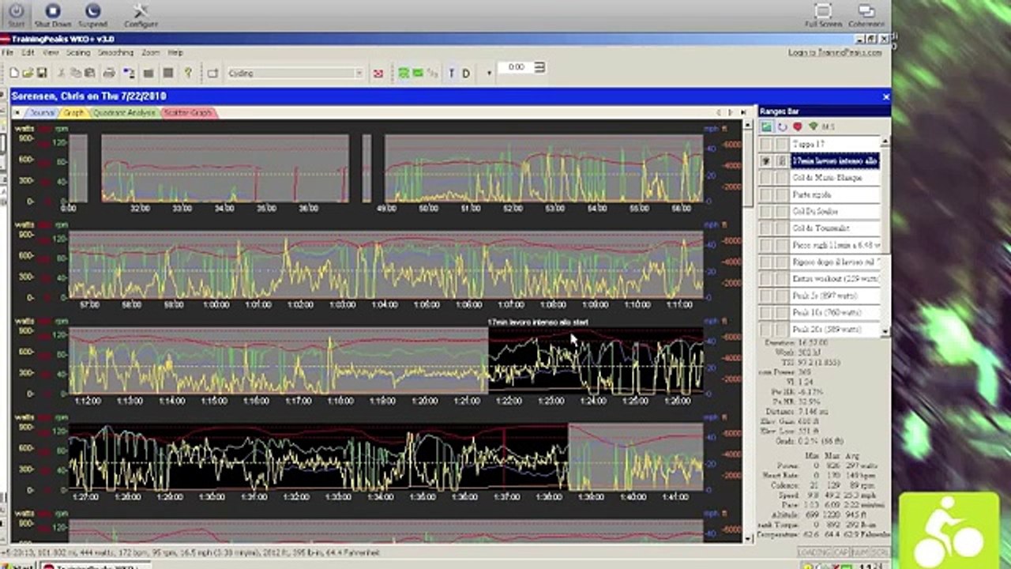Click the Cut scissors icon
Image resolution: width=1011 pixels, height=569 pixels.
[x=63, y=73]
